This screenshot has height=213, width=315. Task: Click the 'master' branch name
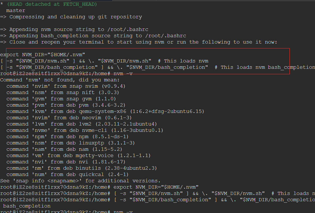(x=16, y=11)
